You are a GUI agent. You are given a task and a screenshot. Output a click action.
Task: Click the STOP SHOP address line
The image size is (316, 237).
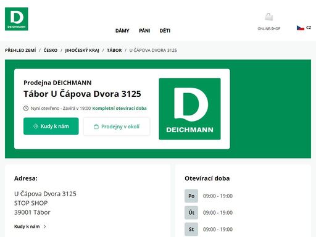point(31,203)
